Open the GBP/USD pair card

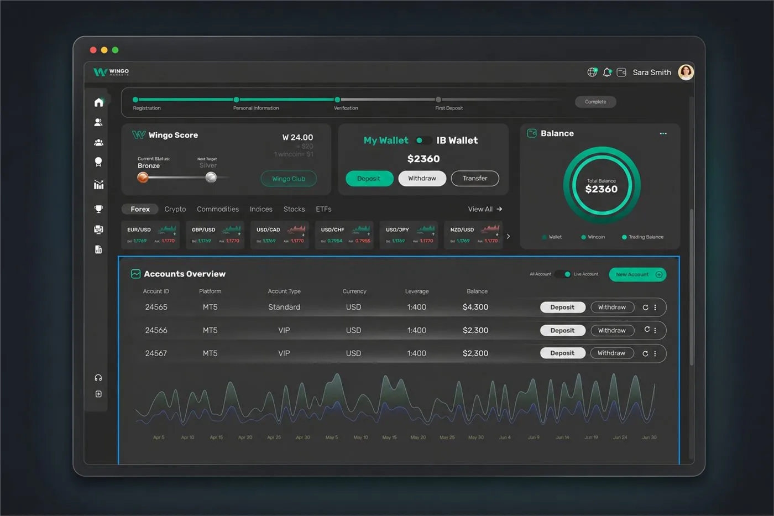point(215,235)
